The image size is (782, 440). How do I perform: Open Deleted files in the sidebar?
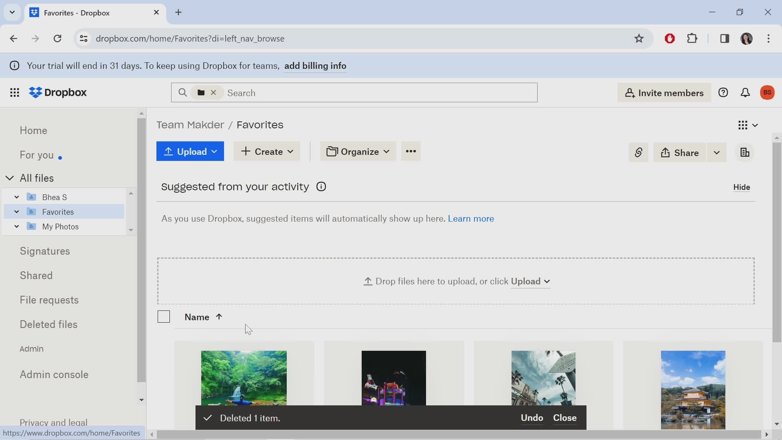pos(48,325)
